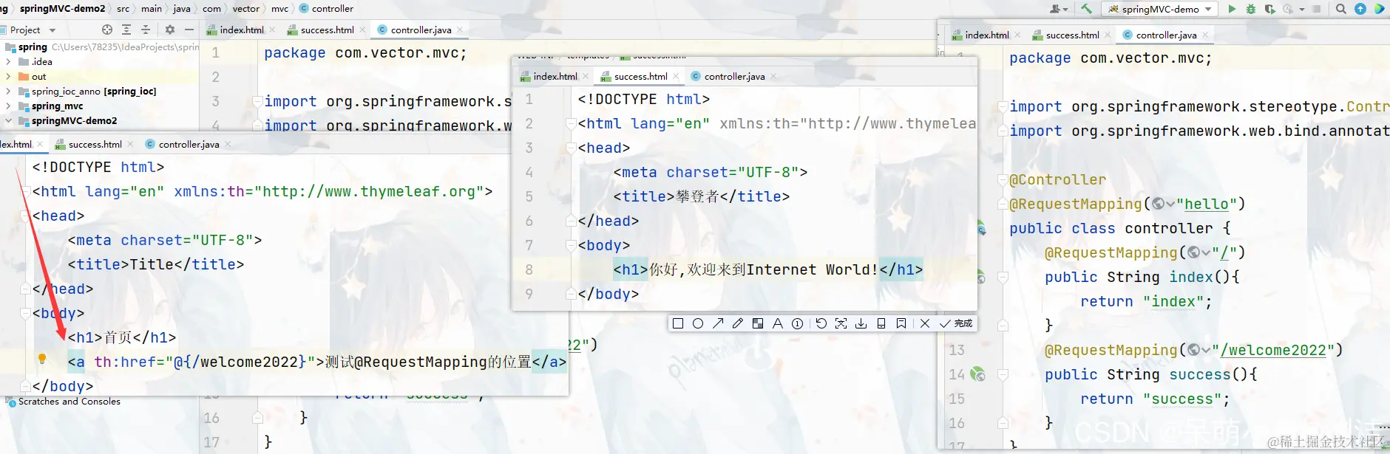1390x454 pixels.
Task: Click the controller class breadcrumb
Action: pos(326,9)
